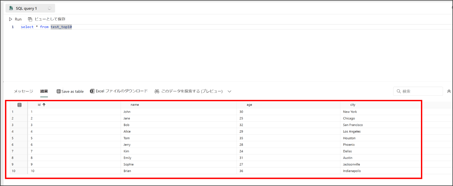Click the SQL file icon on the tab
Viewport: 453px width, 186px height.
(x=11, y=8)
